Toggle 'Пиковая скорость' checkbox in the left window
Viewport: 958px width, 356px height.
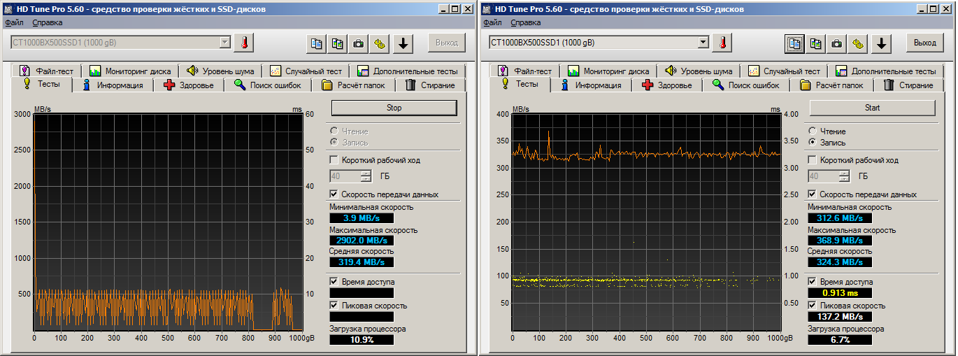click(334, 306)
